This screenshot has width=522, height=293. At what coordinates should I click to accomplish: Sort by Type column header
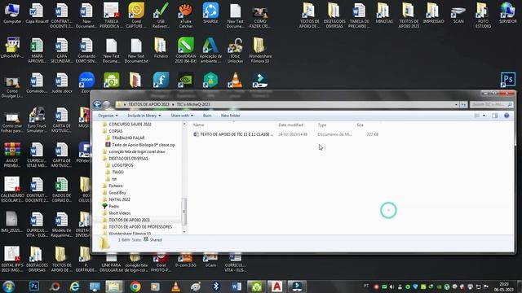[322, 125]
